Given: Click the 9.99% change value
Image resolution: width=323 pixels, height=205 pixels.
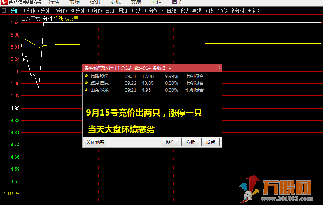Looking at the screenshot, I should click(171, 76).
